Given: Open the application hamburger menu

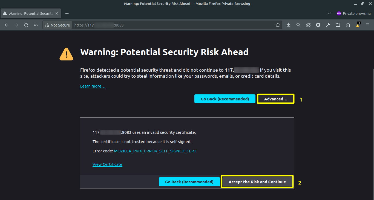Looking at the screenshot, I should (x=367, y=25).
